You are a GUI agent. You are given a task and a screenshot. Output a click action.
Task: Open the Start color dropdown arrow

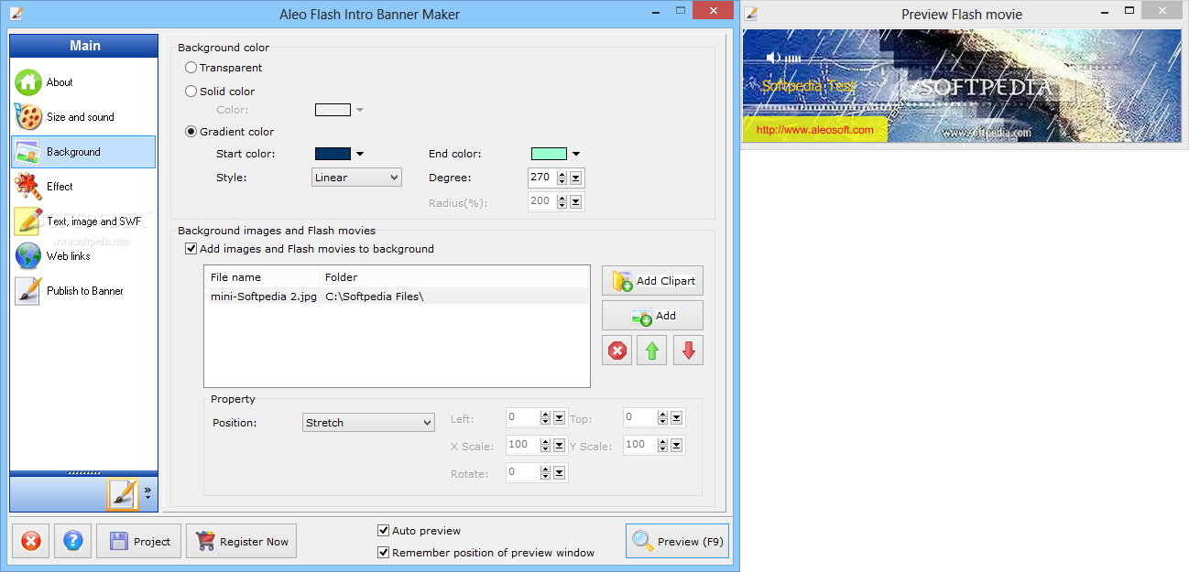(360, 154)
